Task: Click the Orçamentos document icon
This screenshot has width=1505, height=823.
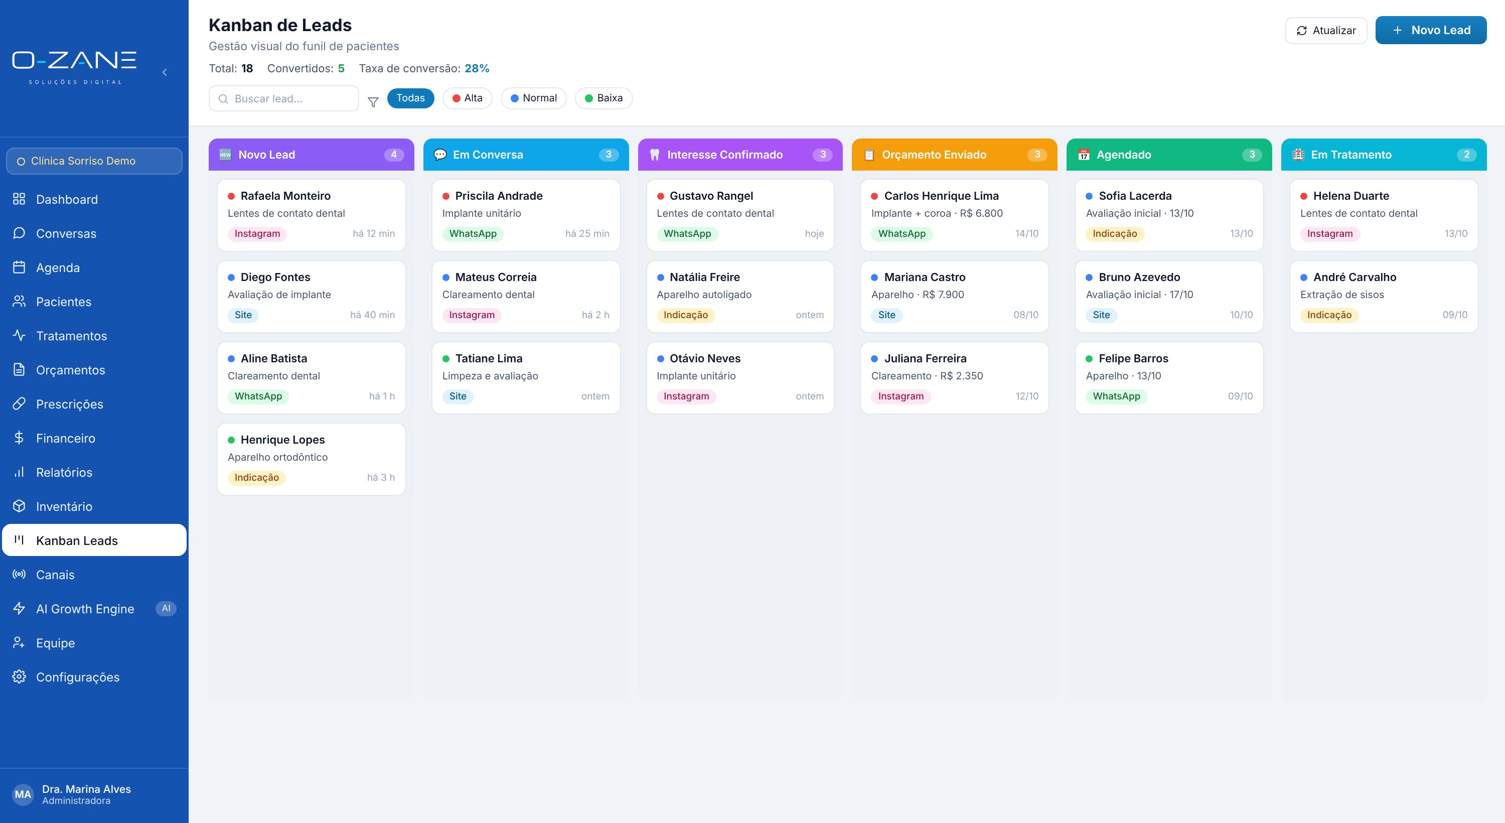Action: click(x=19, y=369)
